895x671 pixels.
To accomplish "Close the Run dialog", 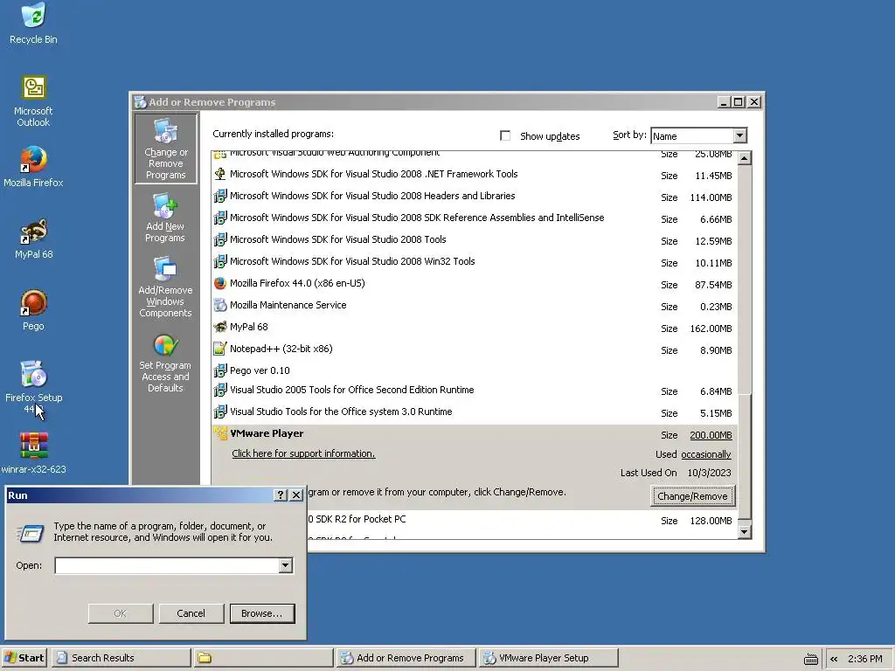I will point(296,495).
